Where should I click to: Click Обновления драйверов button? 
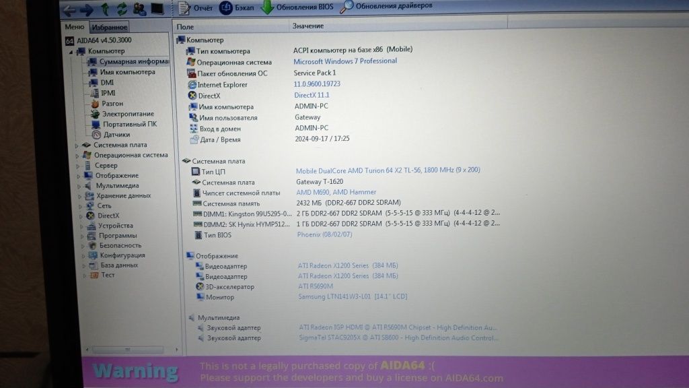pos(387,6)
